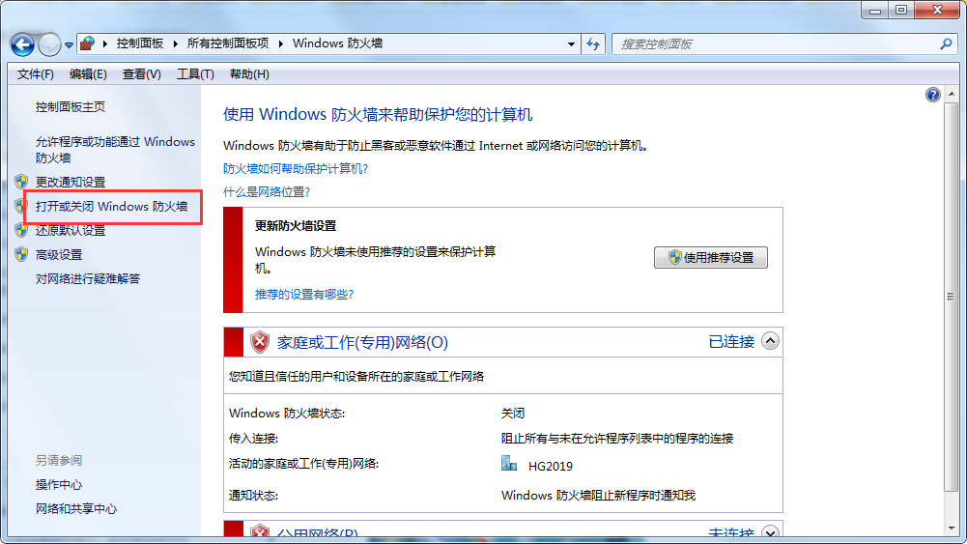Viewport: 967px width, 544px height.
Task: Open 对网络进行疑难解答
Action: pyautogui.click(x=88, y=279)
